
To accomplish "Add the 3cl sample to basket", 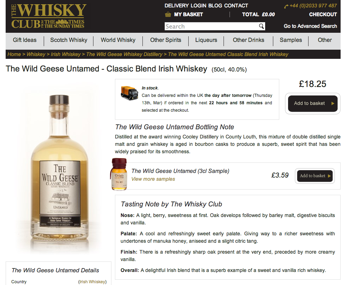I will pos(315,176).
